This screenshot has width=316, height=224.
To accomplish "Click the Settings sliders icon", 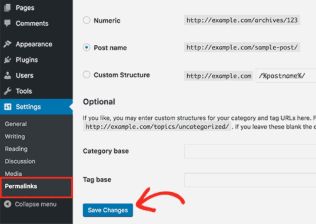I will tap(7, 107).
